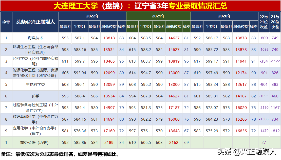Viewport: 281px width, 160px height.
Task: Select the 生物科学类 major name cell
Action: point(35,85)
